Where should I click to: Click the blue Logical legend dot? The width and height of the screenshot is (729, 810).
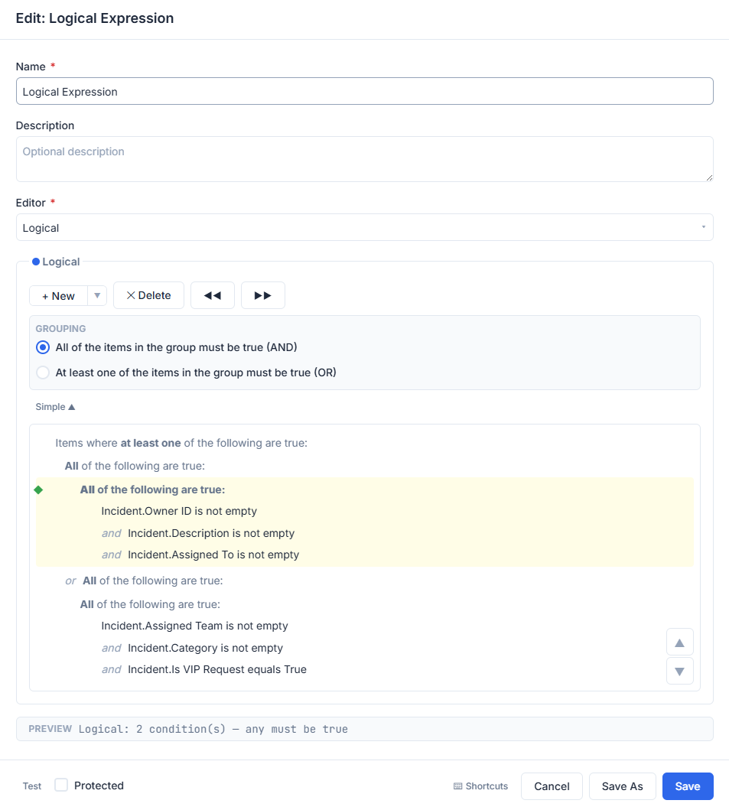[x=36, y=262]
